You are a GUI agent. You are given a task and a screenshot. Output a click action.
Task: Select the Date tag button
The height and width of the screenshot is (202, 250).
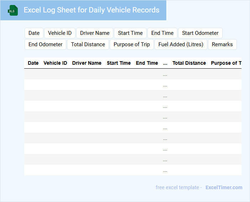click(x=34, y=33)
